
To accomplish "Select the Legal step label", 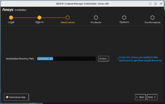I will 11,22.
